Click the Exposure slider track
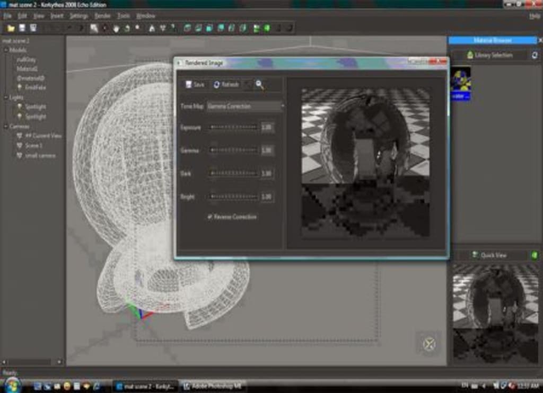 tap(233, 127)
